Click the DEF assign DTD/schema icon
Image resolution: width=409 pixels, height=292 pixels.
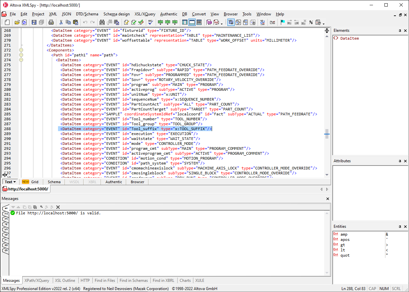pos(209,22)
